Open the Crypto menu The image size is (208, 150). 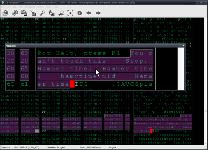click(40, 7)
